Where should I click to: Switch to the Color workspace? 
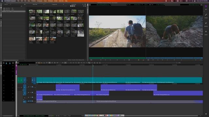(206, 16)
